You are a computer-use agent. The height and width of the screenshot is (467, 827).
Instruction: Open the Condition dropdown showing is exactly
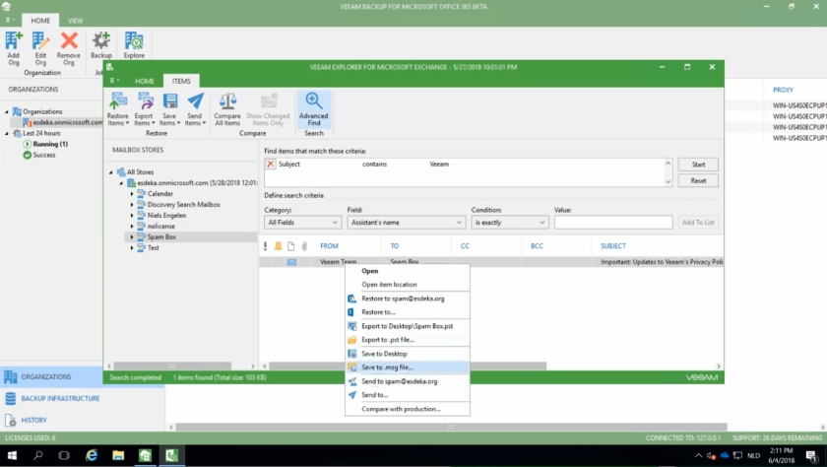coord(510,223)
